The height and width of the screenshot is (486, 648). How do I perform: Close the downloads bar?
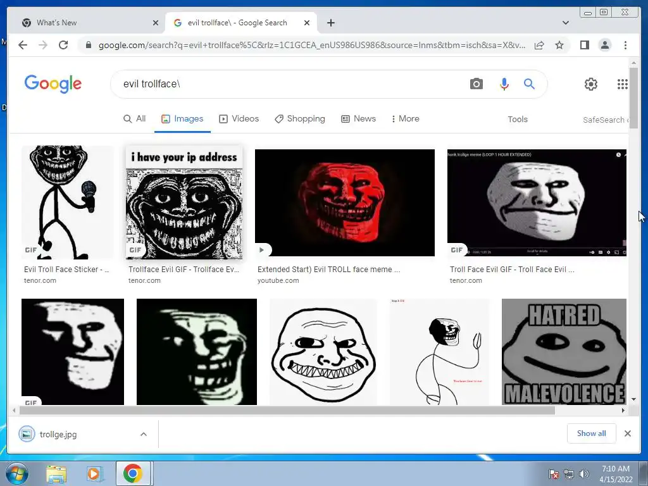point(627,433)
